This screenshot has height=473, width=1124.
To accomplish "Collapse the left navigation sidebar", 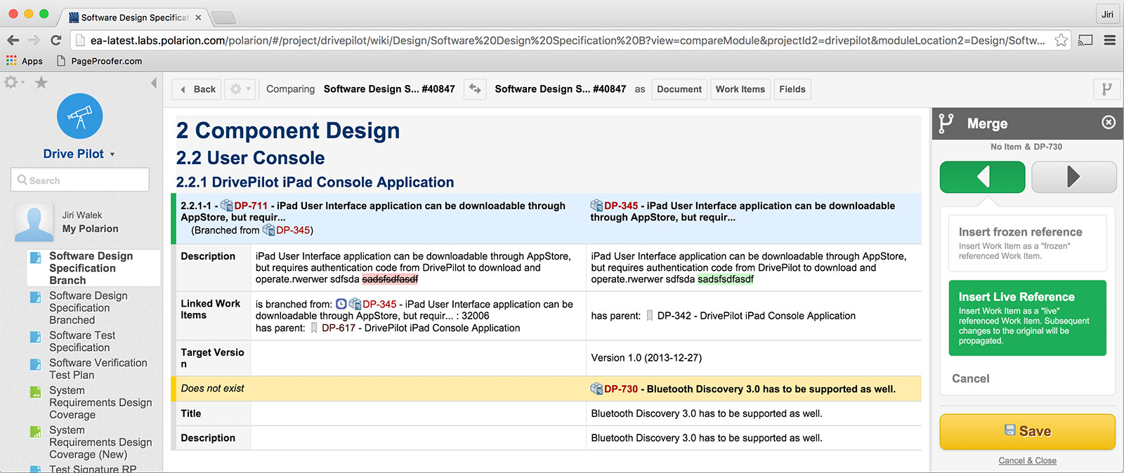I will (x=154, y=83).
